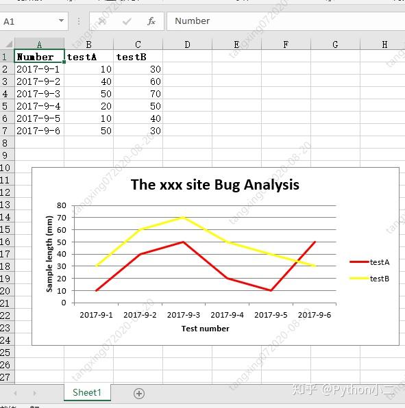The height and width of the screenshot is (408, 405).
Task: Select column D header
Action: tap(187, 44)
